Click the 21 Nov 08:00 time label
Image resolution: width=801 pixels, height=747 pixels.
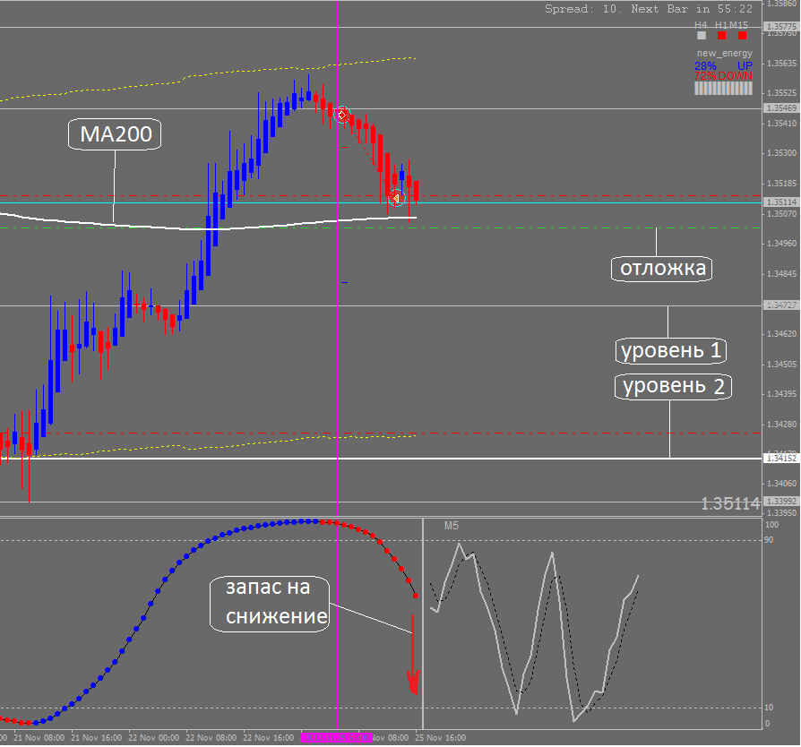click(x=39, y=738)
